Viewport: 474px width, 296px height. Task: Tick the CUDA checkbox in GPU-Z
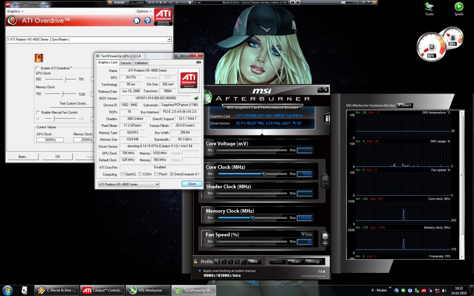point(140,174)
